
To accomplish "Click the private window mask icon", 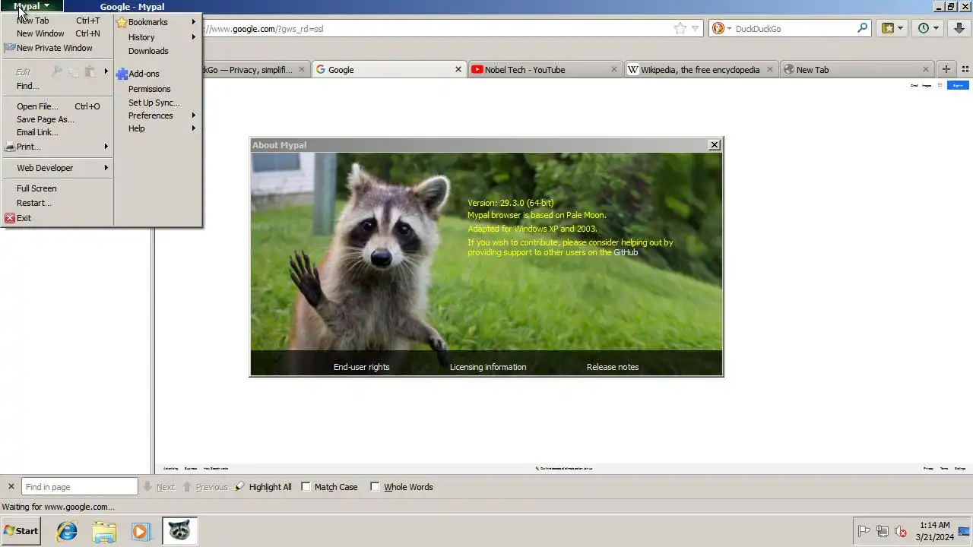I will [x=9, y=48].
